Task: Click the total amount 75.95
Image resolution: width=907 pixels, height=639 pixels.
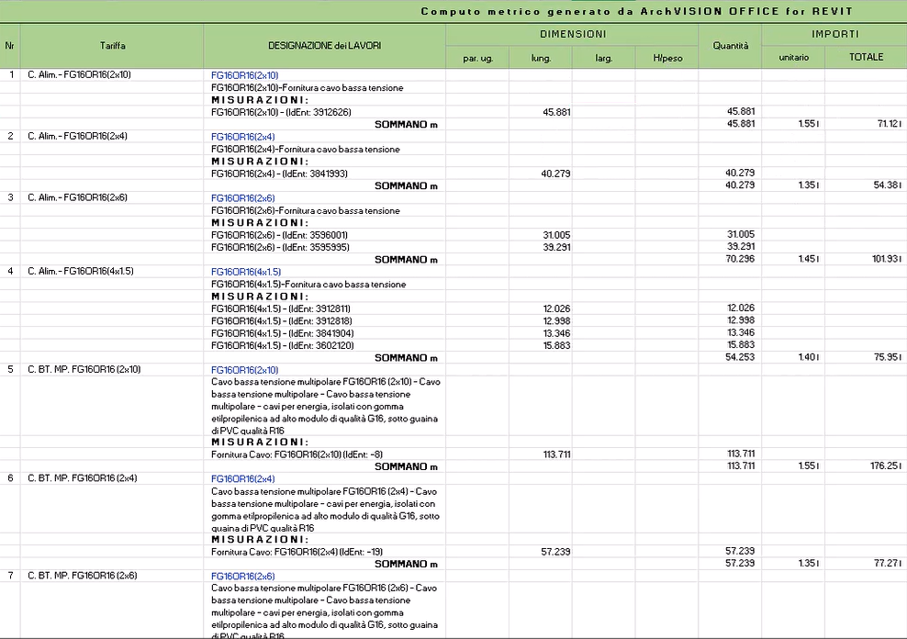Action: [x=888, y=357]
